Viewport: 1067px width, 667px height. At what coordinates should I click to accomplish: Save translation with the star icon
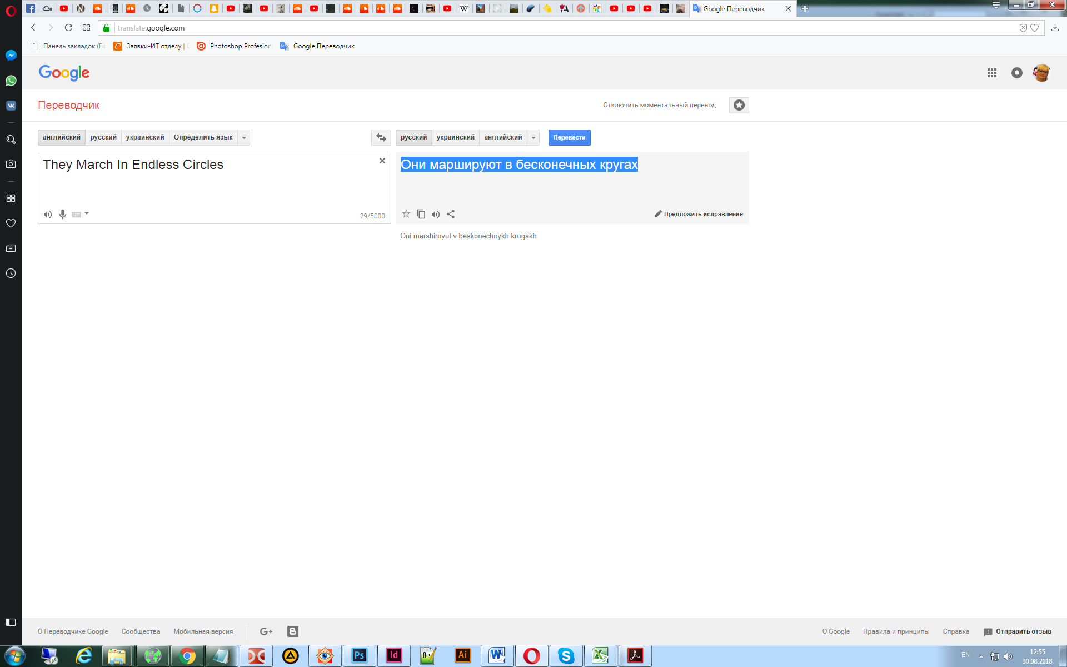click(x=406, y=214)
